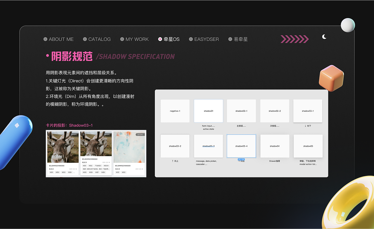Click 标签2 in the abstract painting card
The image size is (374, 229).
pyautogui.click(x=124, y=172)
